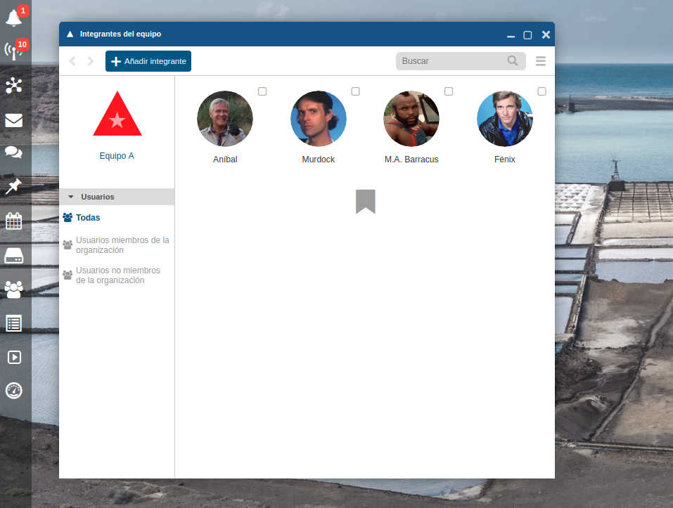This screenshot has width=673, height=508.
Task: Click the Aníbal name label
Action: tap(225, 159)
